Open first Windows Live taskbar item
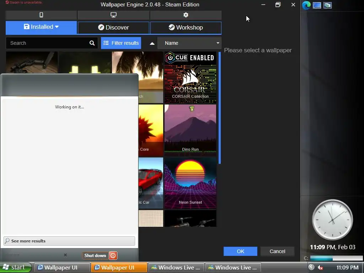 tap(176, 268)
